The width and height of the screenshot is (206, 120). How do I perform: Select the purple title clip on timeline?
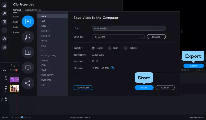pos(15,80)
